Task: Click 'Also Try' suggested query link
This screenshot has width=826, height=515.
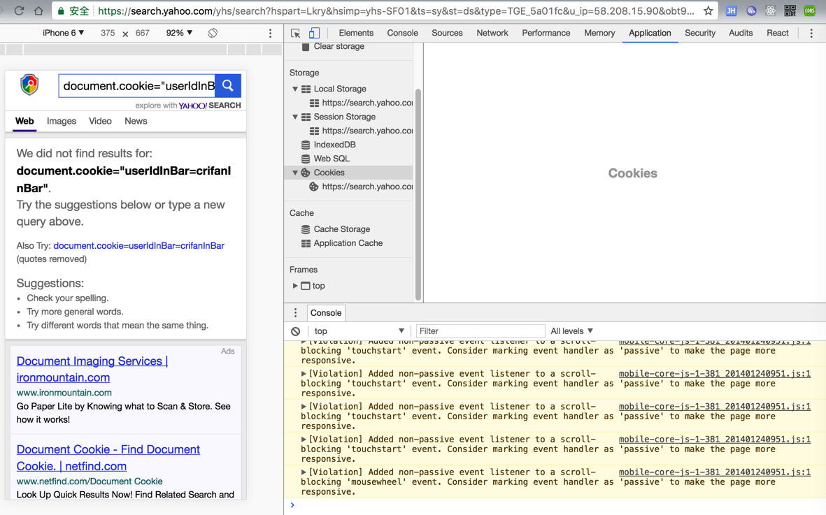Action: 138,246
